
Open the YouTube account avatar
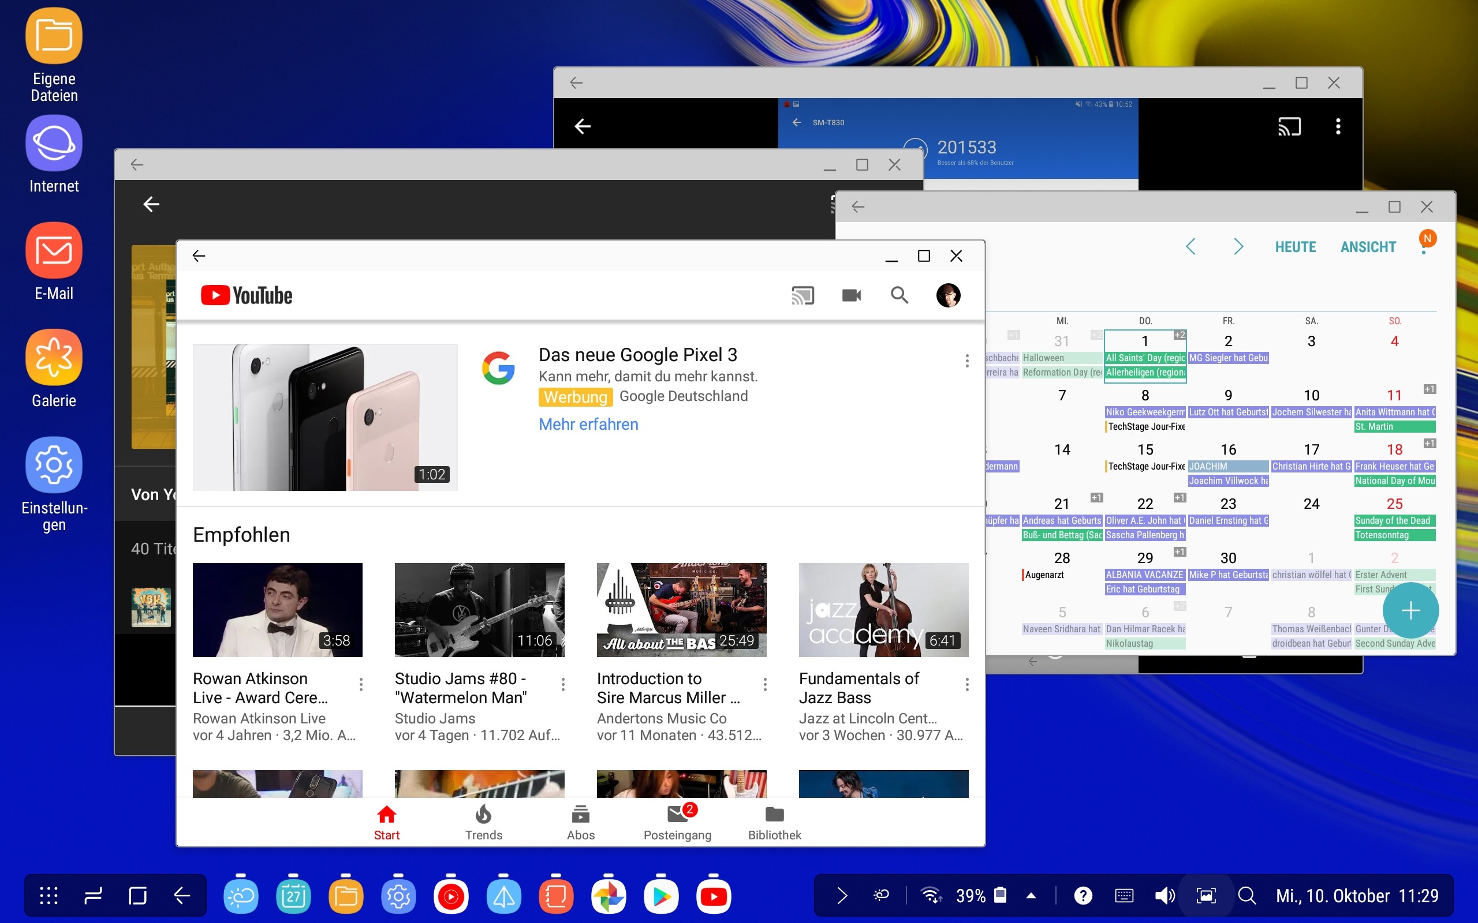(948, 295)
